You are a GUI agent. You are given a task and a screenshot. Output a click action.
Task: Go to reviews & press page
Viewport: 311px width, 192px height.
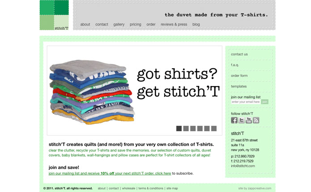coord(174,25)
